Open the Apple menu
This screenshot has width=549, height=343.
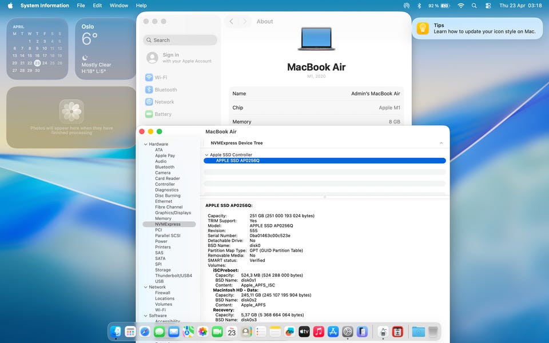[10, 6]
